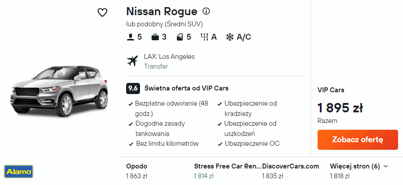This screenshot has width=403, height=185.
Task: Click the air conditioning snowflake icon
Action: tap(230, 37)
